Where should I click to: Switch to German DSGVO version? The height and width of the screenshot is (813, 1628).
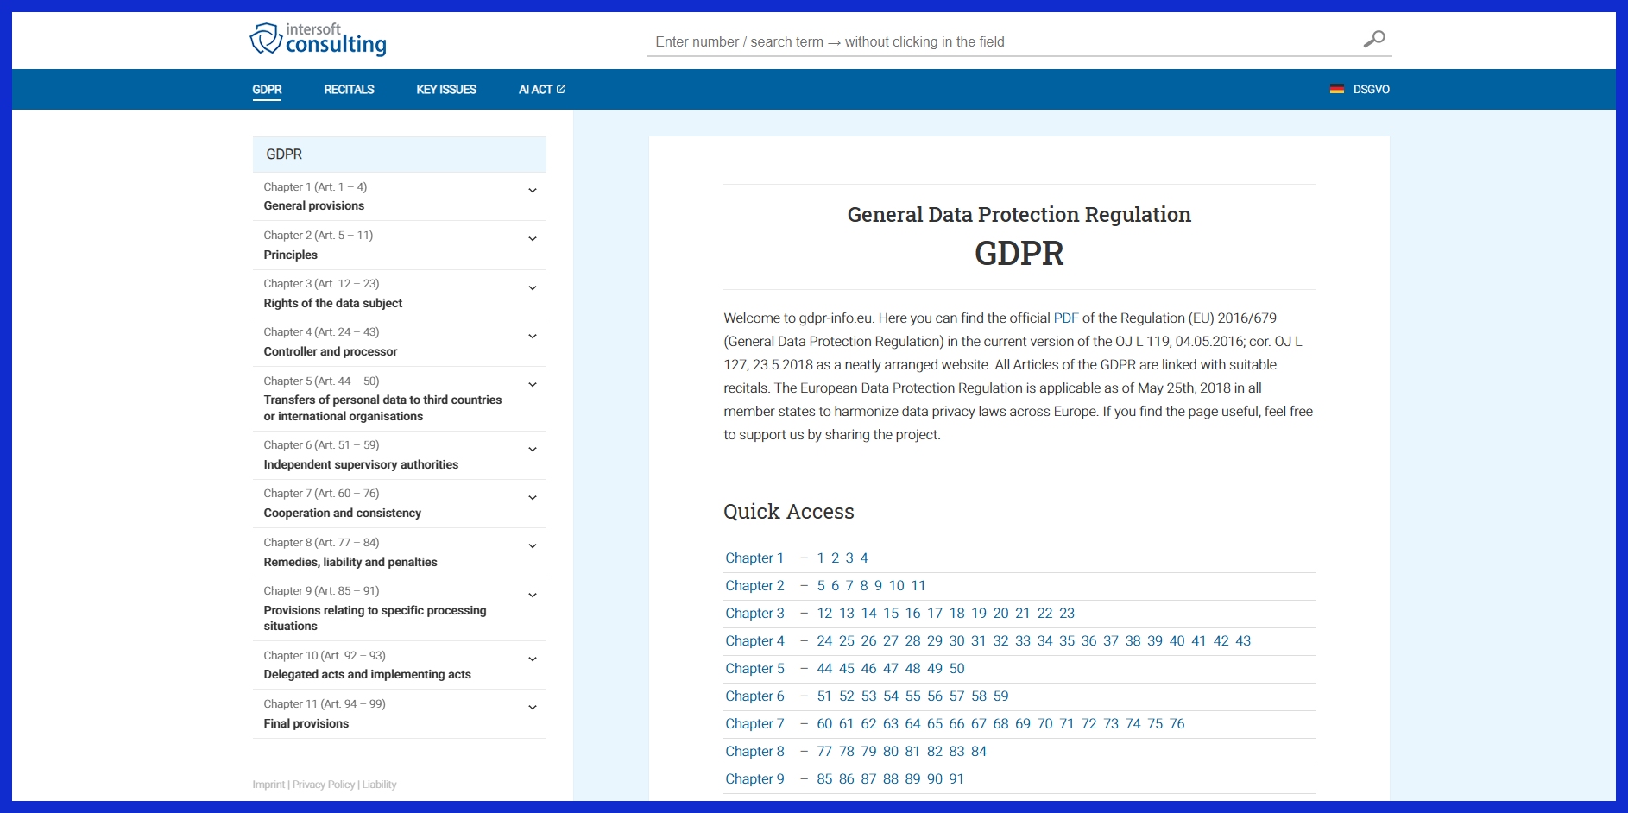pyautogui.click(x=1371, y=89)
